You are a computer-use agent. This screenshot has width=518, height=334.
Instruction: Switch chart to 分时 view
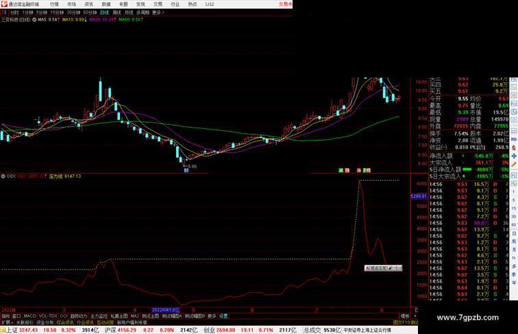(x=14, y=12)
